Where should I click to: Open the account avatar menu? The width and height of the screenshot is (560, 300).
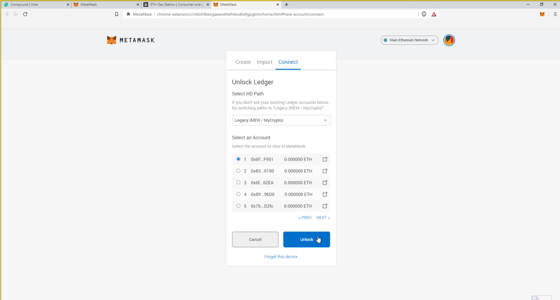(449, 40)
